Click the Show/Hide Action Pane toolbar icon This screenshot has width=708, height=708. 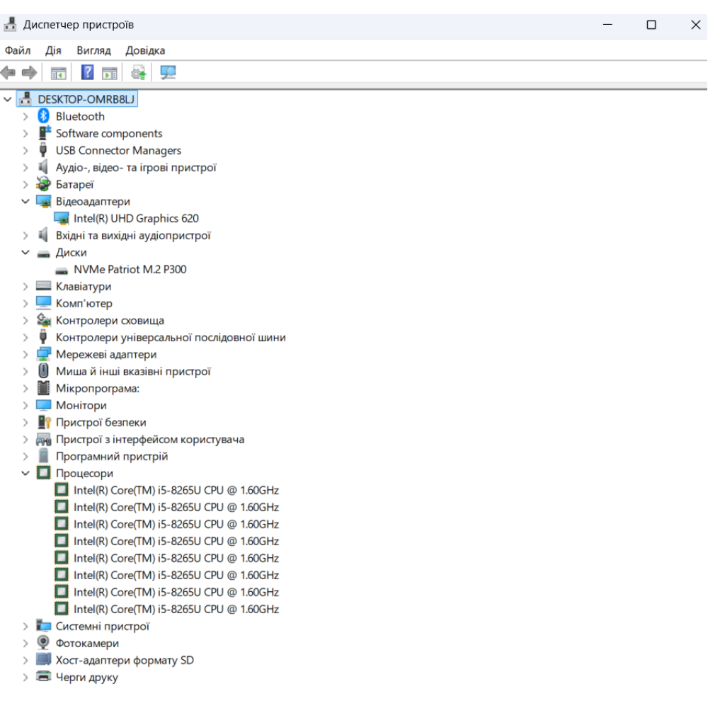click(109, 72)
